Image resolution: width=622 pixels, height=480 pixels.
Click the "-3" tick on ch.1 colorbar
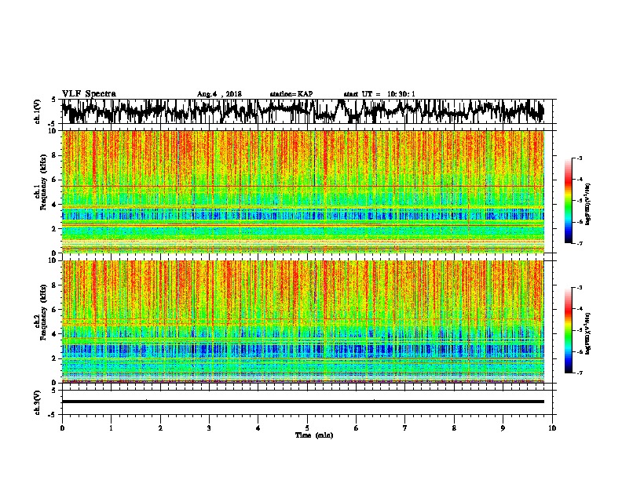579,158
